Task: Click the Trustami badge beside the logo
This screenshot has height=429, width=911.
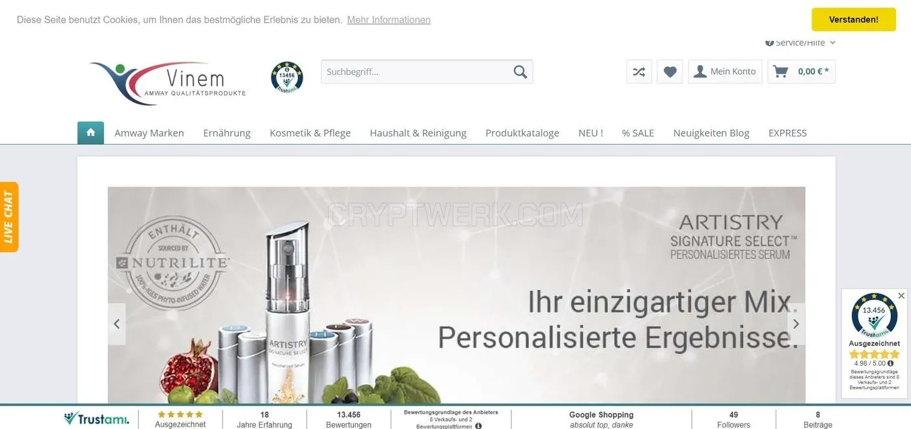Action: [287, 77]
